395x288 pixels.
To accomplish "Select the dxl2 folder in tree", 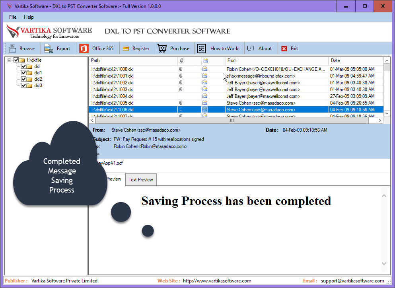I will [x=38, y=79].
